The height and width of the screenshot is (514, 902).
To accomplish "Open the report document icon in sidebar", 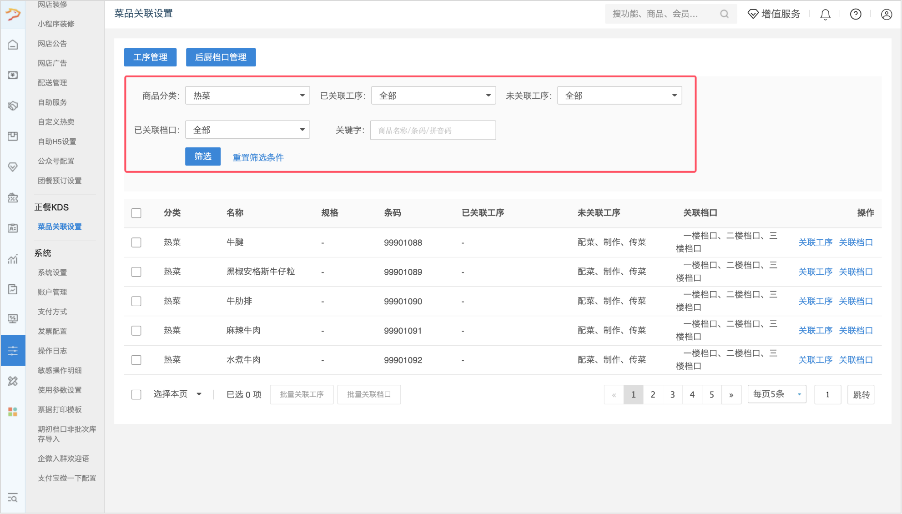I will pyautogui.click(x=13, y=289).
